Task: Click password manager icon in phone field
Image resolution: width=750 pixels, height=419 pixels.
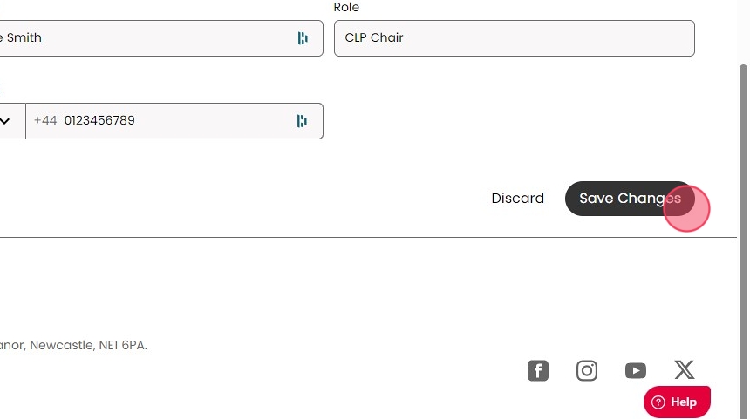Action: 303,121
